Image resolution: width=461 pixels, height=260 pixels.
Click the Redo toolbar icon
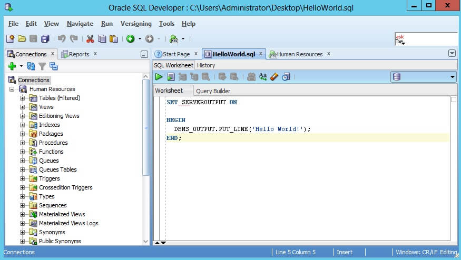point(74,38)
